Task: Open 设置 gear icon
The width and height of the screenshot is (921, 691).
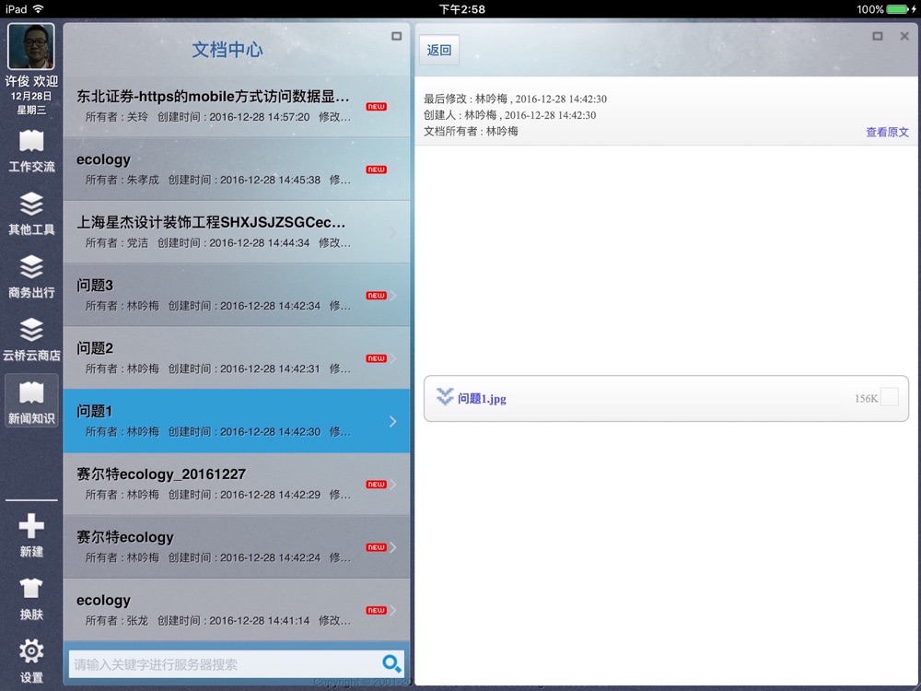Action: coord(31,660)
